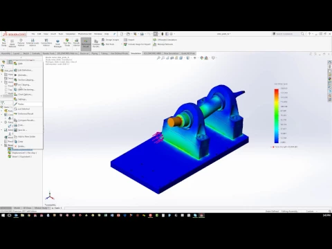
Task: Click the search magnifier icon
Action: point(302,34)
